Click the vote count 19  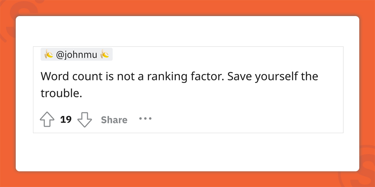[x=66, y=120]
